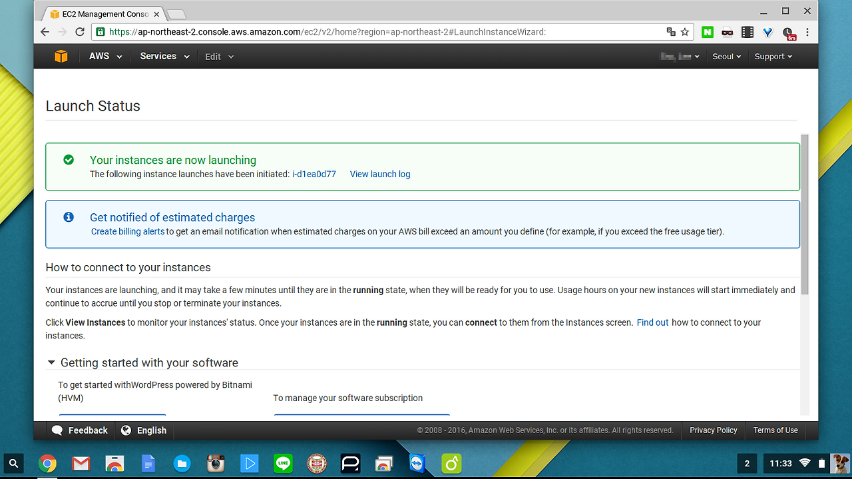Viewport: 852px width, 479px height.
Task: Bookmark page with the star icon
Action: [x=684, y=32]
